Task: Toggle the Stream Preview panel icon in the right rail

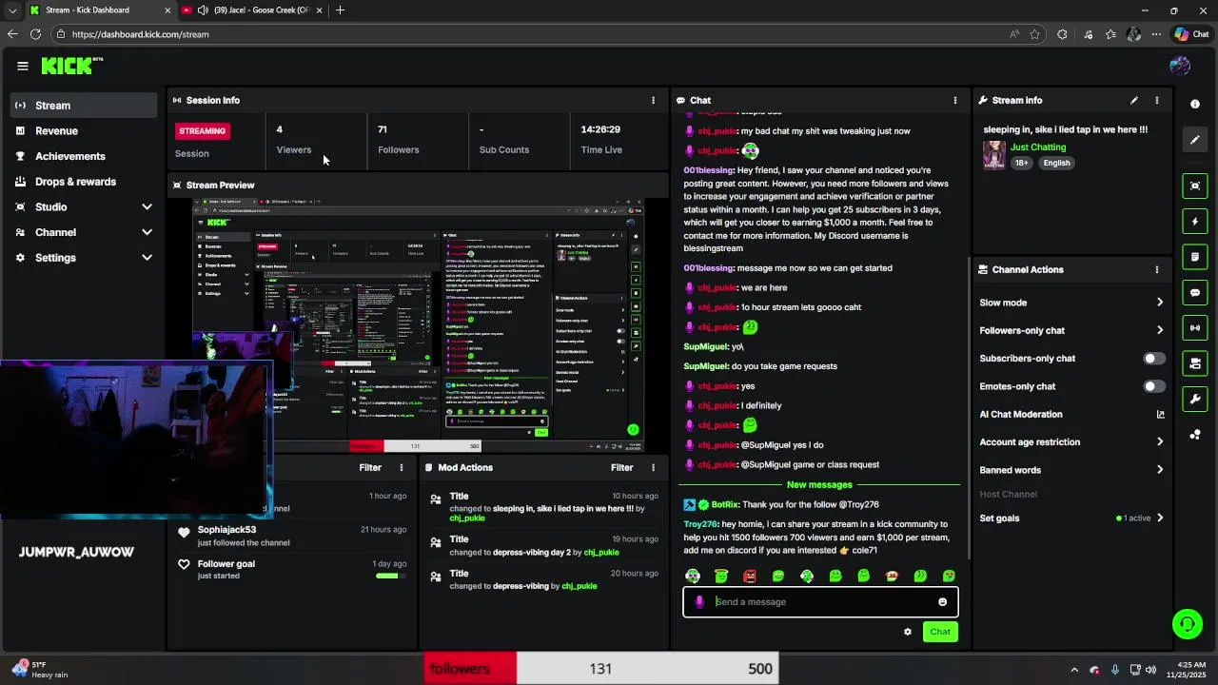Action: [x=1195, y=186]
